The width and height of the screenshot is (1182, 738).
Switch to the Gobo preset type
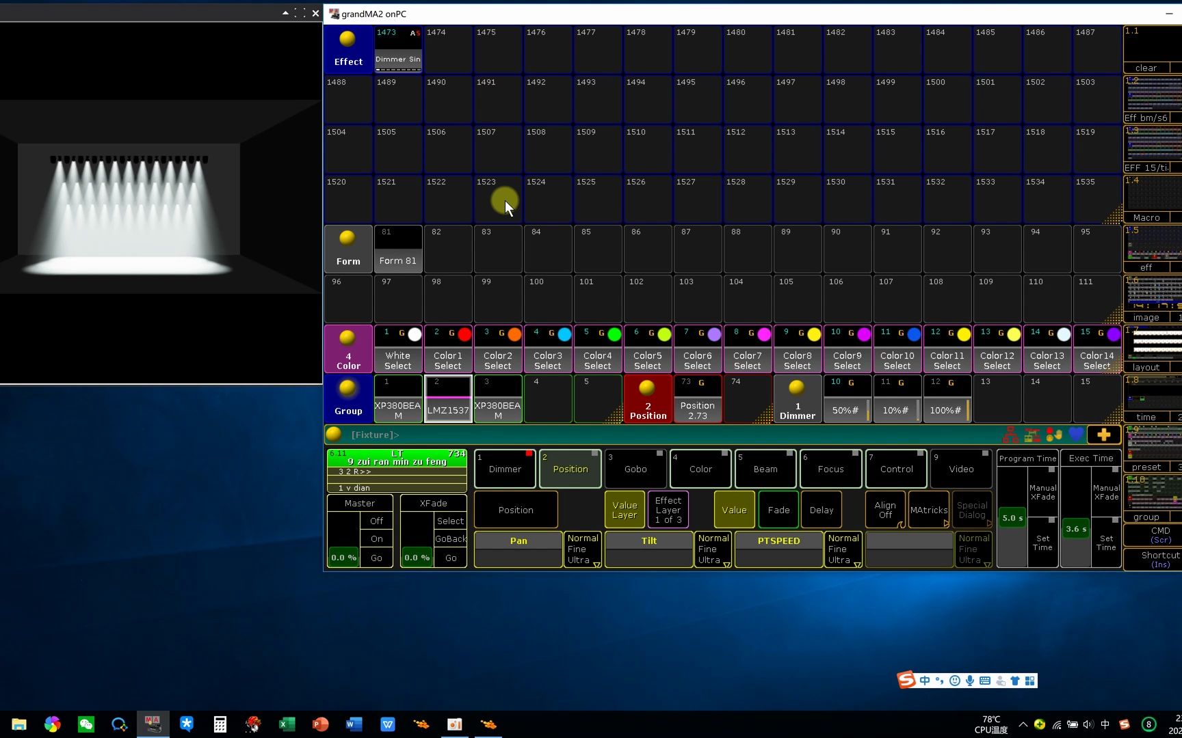coord(635,469)
